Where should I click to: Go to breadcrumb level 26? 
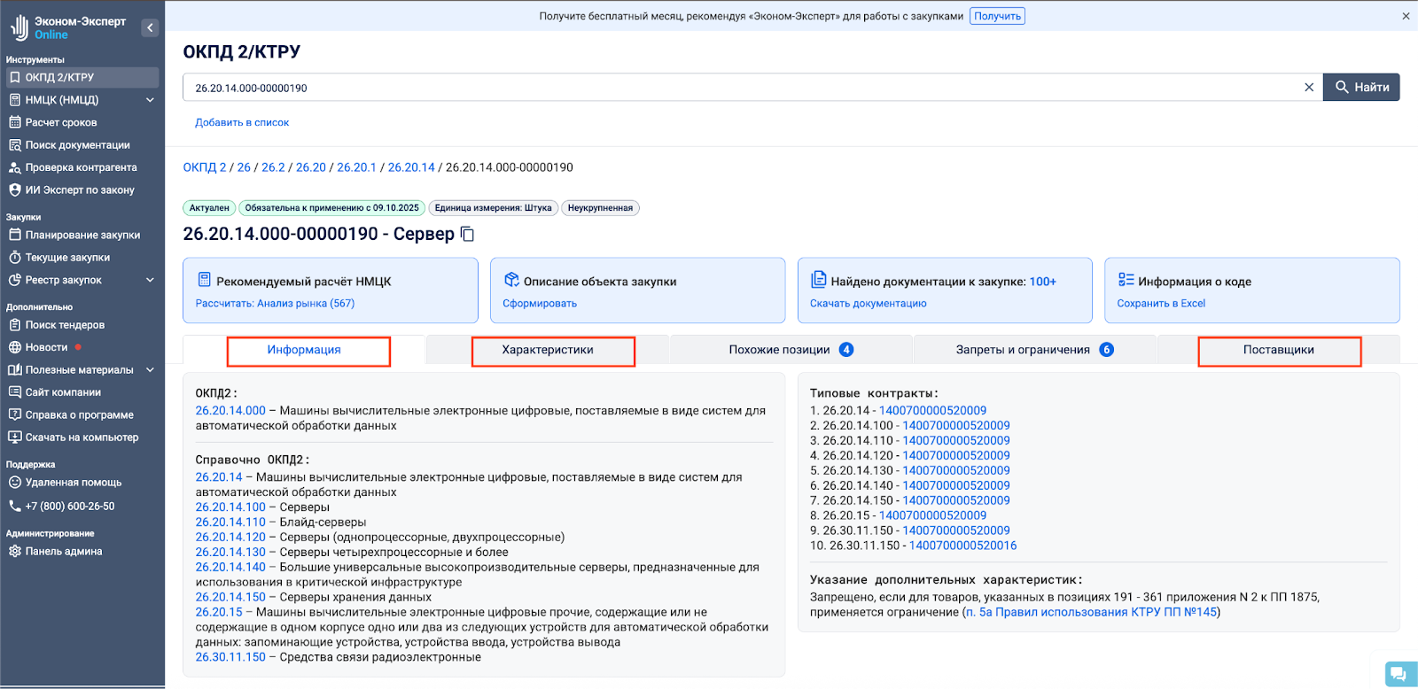pyautogui.click(x=244, y=167)
